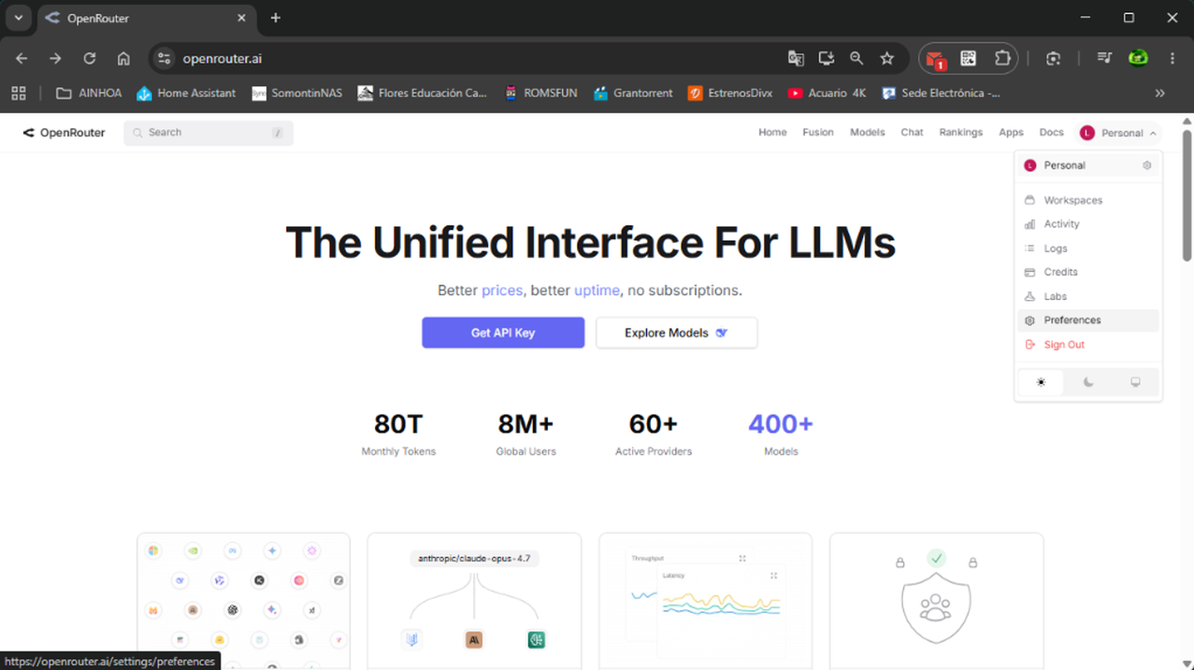Open Labs from account menu
Image resolution: width=1194 pixels, height=670 pixels.
(1088, 296)
